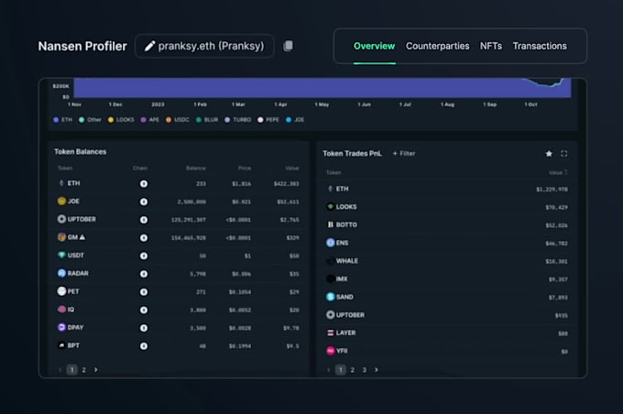
Task: Click the USDT token icon in Token Balances
Action: coord(61,255)
